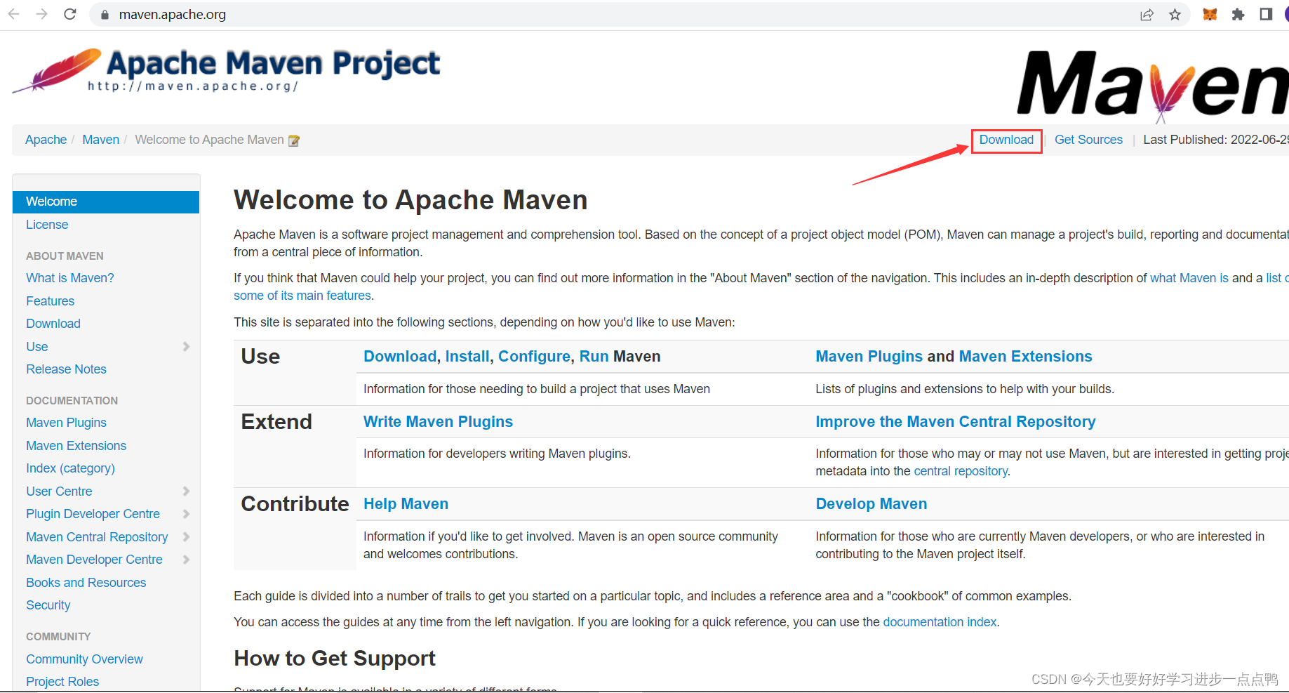
Task: Click the browser forward arrow
Action: [41, 14]
